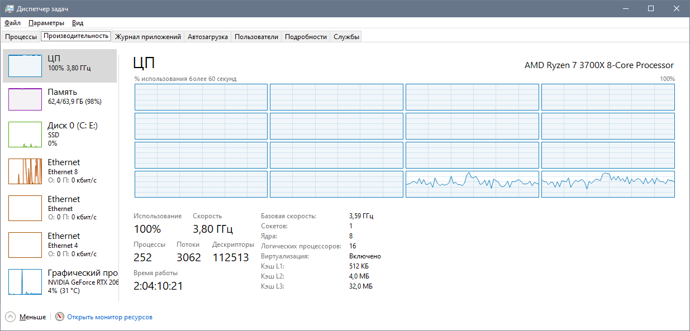Open the Параметры menu
690x331 pixels.
[x=46, y=23]
